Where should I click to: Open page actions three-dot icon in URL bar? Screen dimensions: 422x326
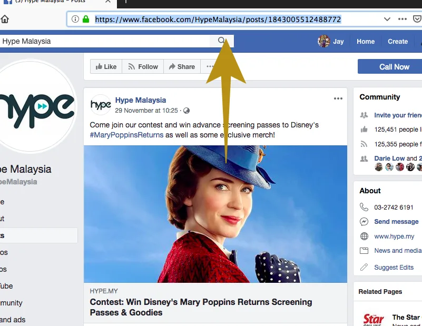pos(403,19)
